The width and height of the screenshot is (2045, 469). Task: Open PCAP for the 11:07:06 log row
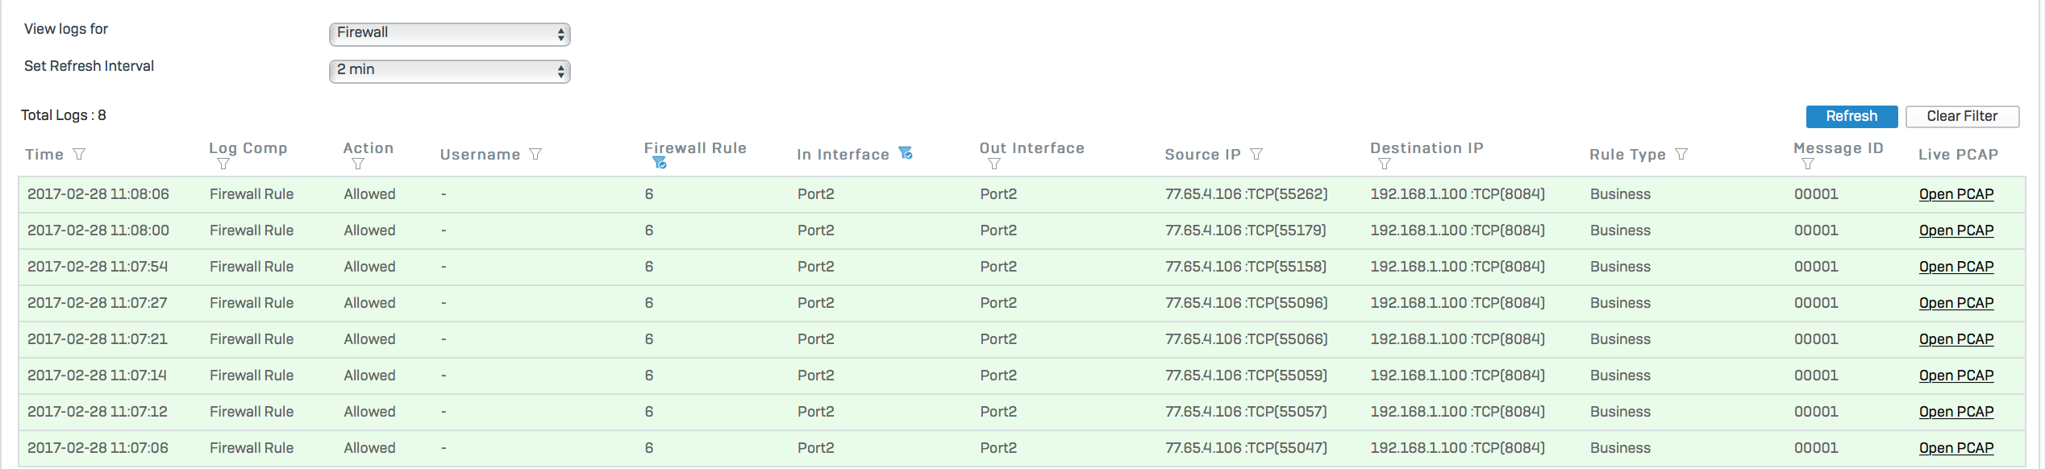click(x=1956, y=448)
